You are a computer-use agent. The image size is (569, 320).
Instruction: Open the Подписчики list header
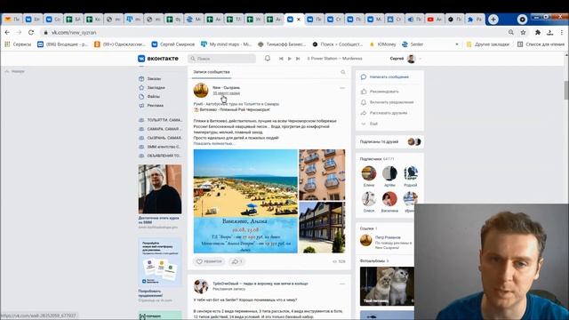coord(377,159)
